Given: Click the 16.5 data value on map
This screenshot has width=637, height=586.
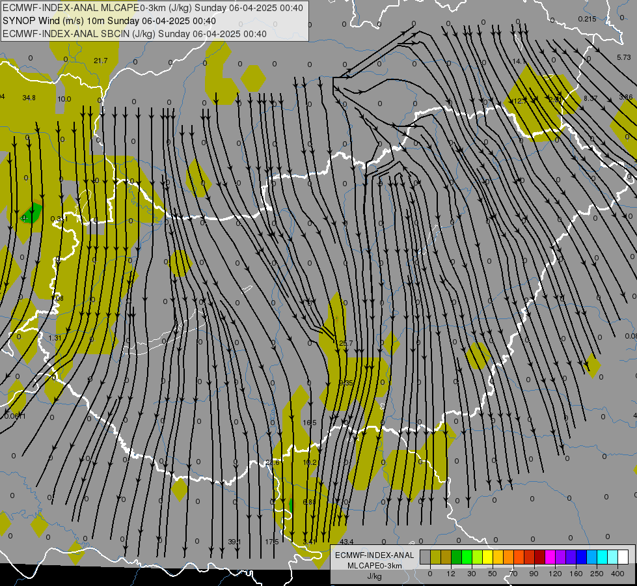Looking at the screenshot, I should coord(310,423).
